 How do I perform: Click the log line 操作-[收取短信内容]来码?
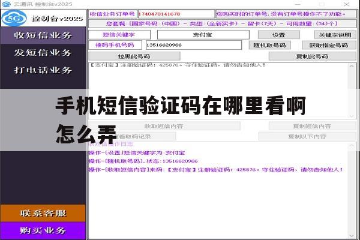(216, 170)
